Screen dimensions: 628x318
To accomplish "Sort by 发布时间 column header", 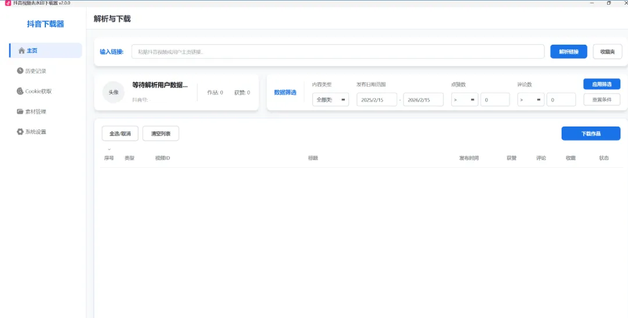I will [x=469, y=158].
